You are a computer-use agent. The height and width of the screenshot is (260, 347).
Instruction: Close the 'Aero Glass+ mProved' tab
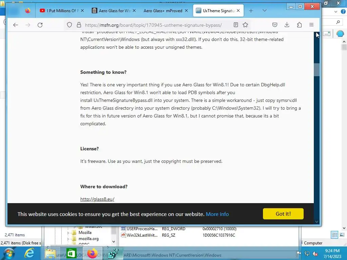tap(186, 10)
